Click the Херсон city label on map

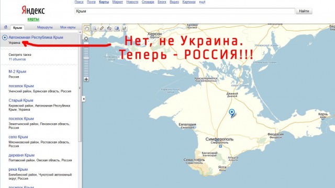pos(155,34)
